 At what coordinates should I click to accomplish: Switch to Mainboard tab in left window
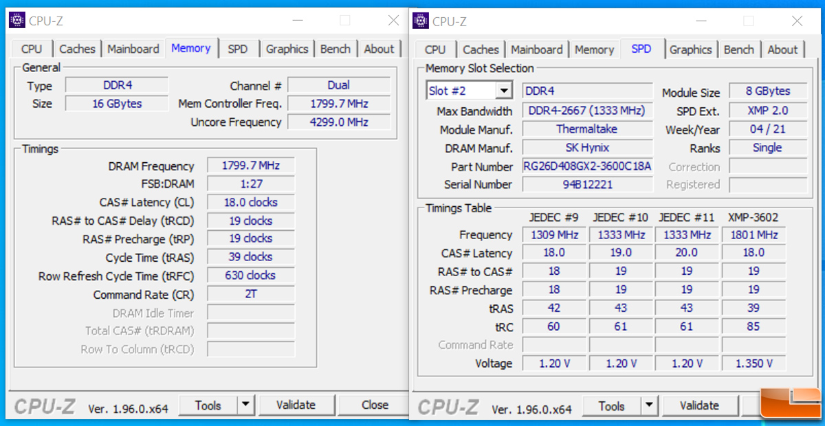coord(133,49)
